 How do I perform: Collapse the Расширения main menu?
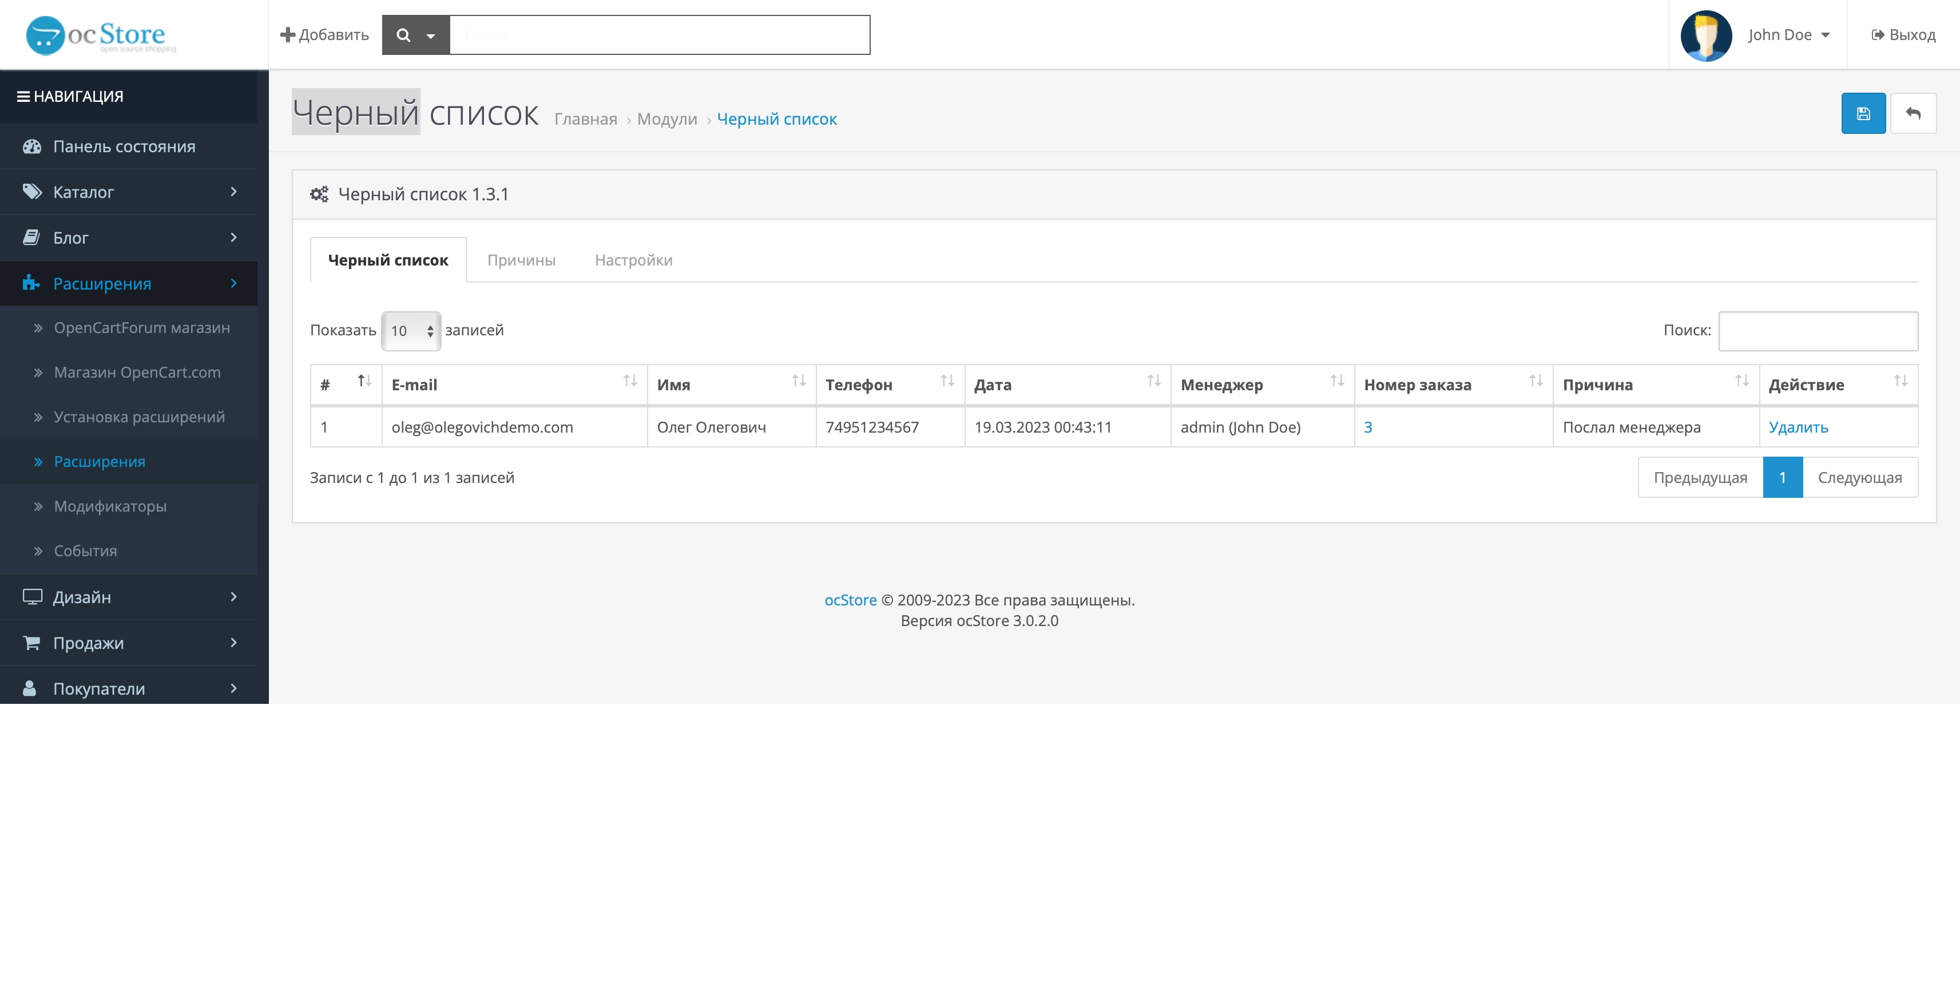(x=129, y=283)
